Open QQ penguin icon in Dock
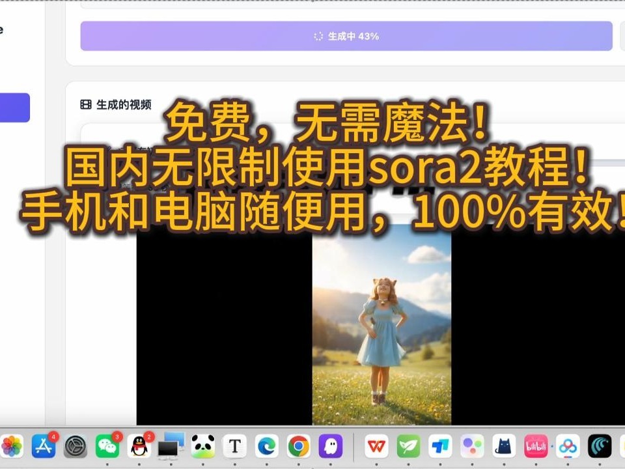Screen dimensions: 625x469 (x=139, y=446)
